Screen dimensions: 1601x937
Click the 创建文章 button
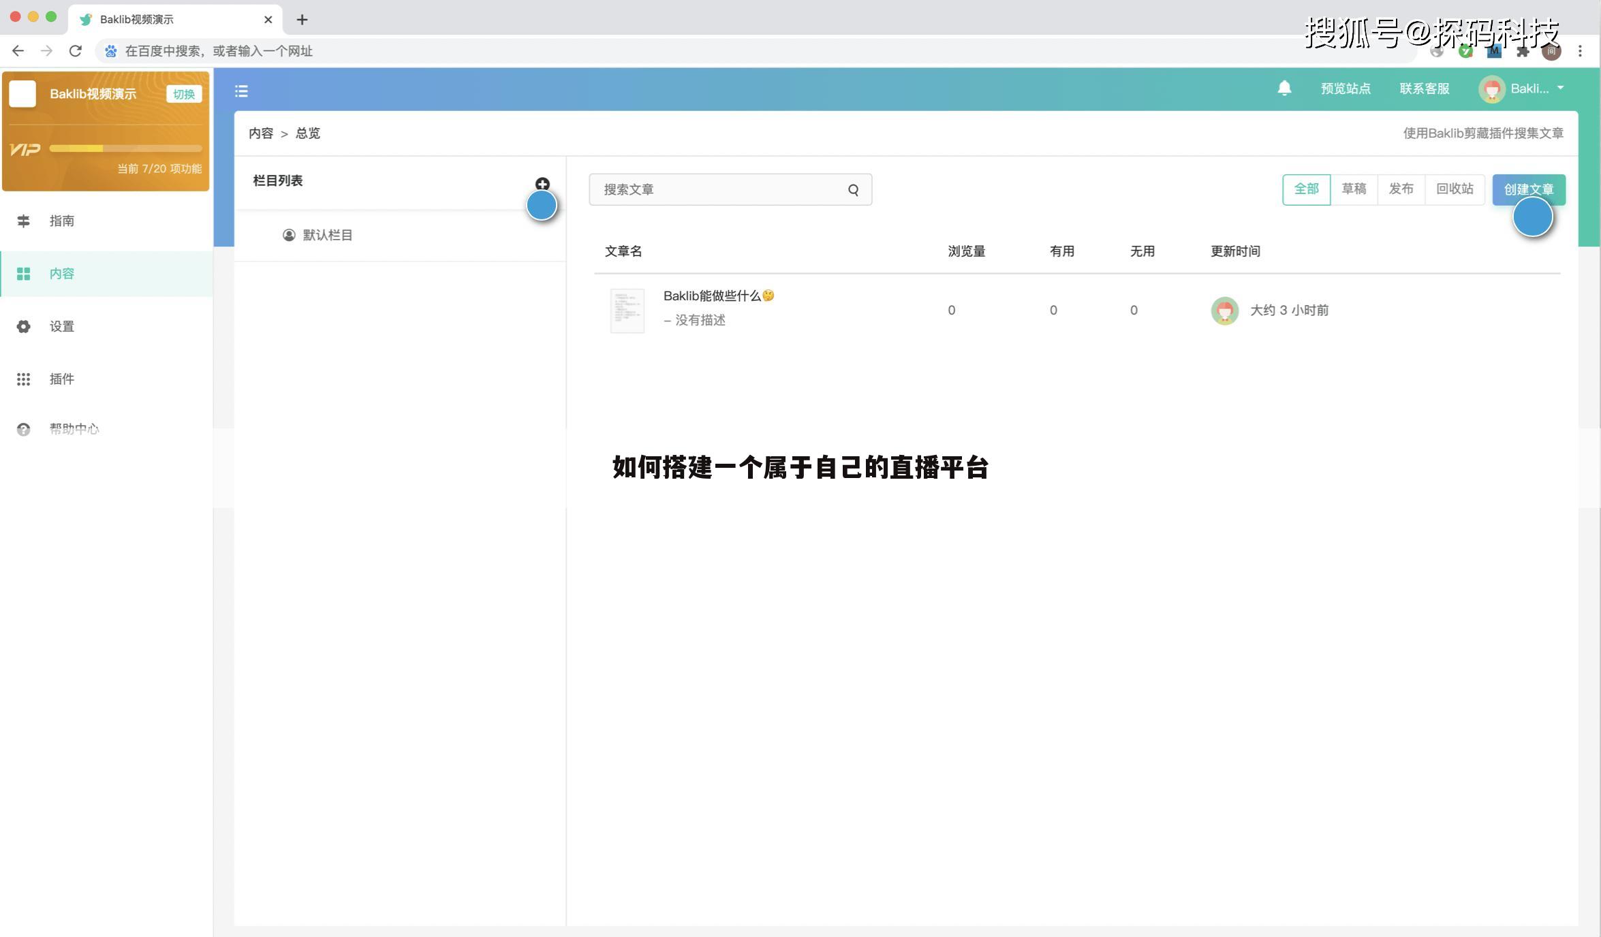[1528, 189]
